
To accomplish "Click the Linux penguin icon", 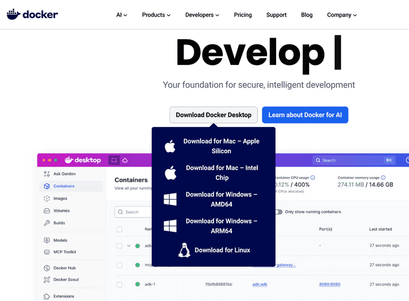I will pyautogui.click(x=183, y=250).
